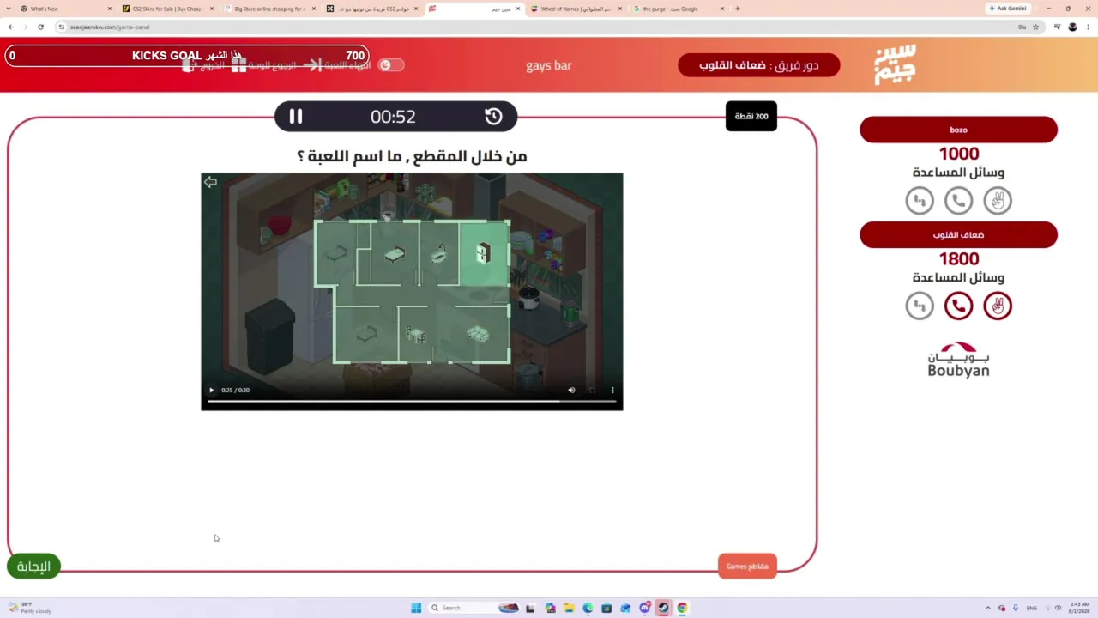Open the weather widget on the taskbar
The height and width of the screenshot is (618, 1098).
(x=29, y=608)
